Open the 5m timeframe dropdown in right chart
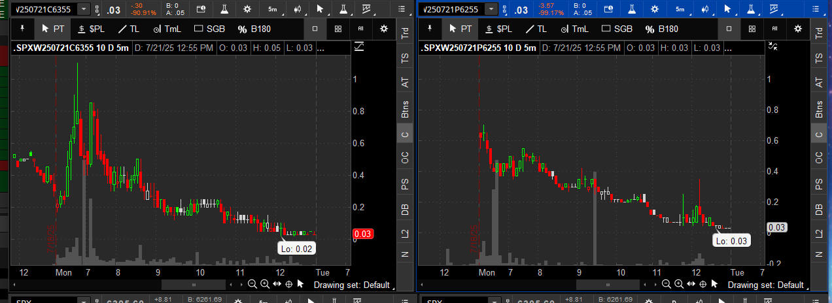Image resolution: width=832 pixels, height=303 pixels. tap(681, 9)
